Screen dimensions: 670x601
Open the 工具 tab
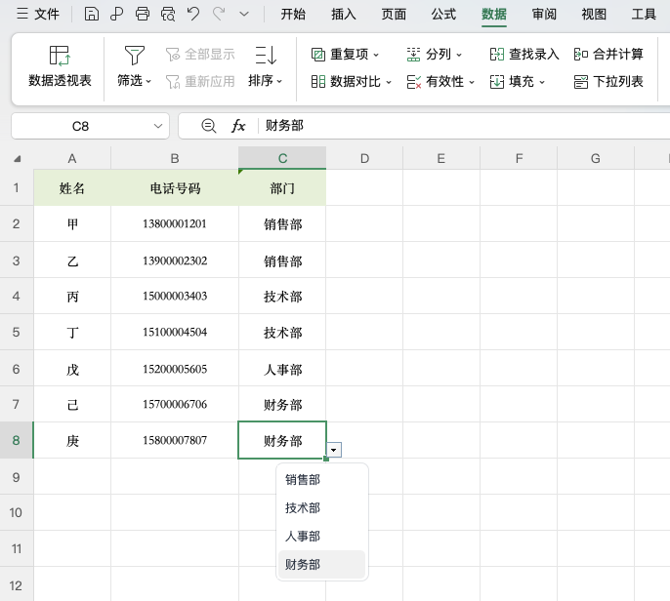coord(644,15)
